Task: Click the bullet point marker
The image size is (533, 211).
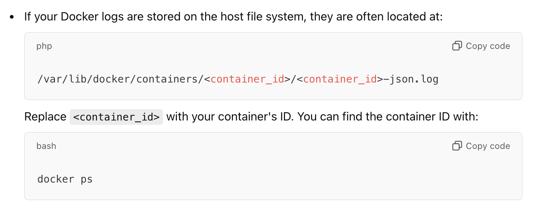Action: tap(12, 17)
